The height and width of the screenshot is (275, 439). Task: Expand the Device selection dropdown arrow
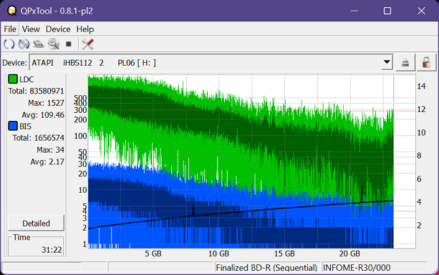click(387, 62)
